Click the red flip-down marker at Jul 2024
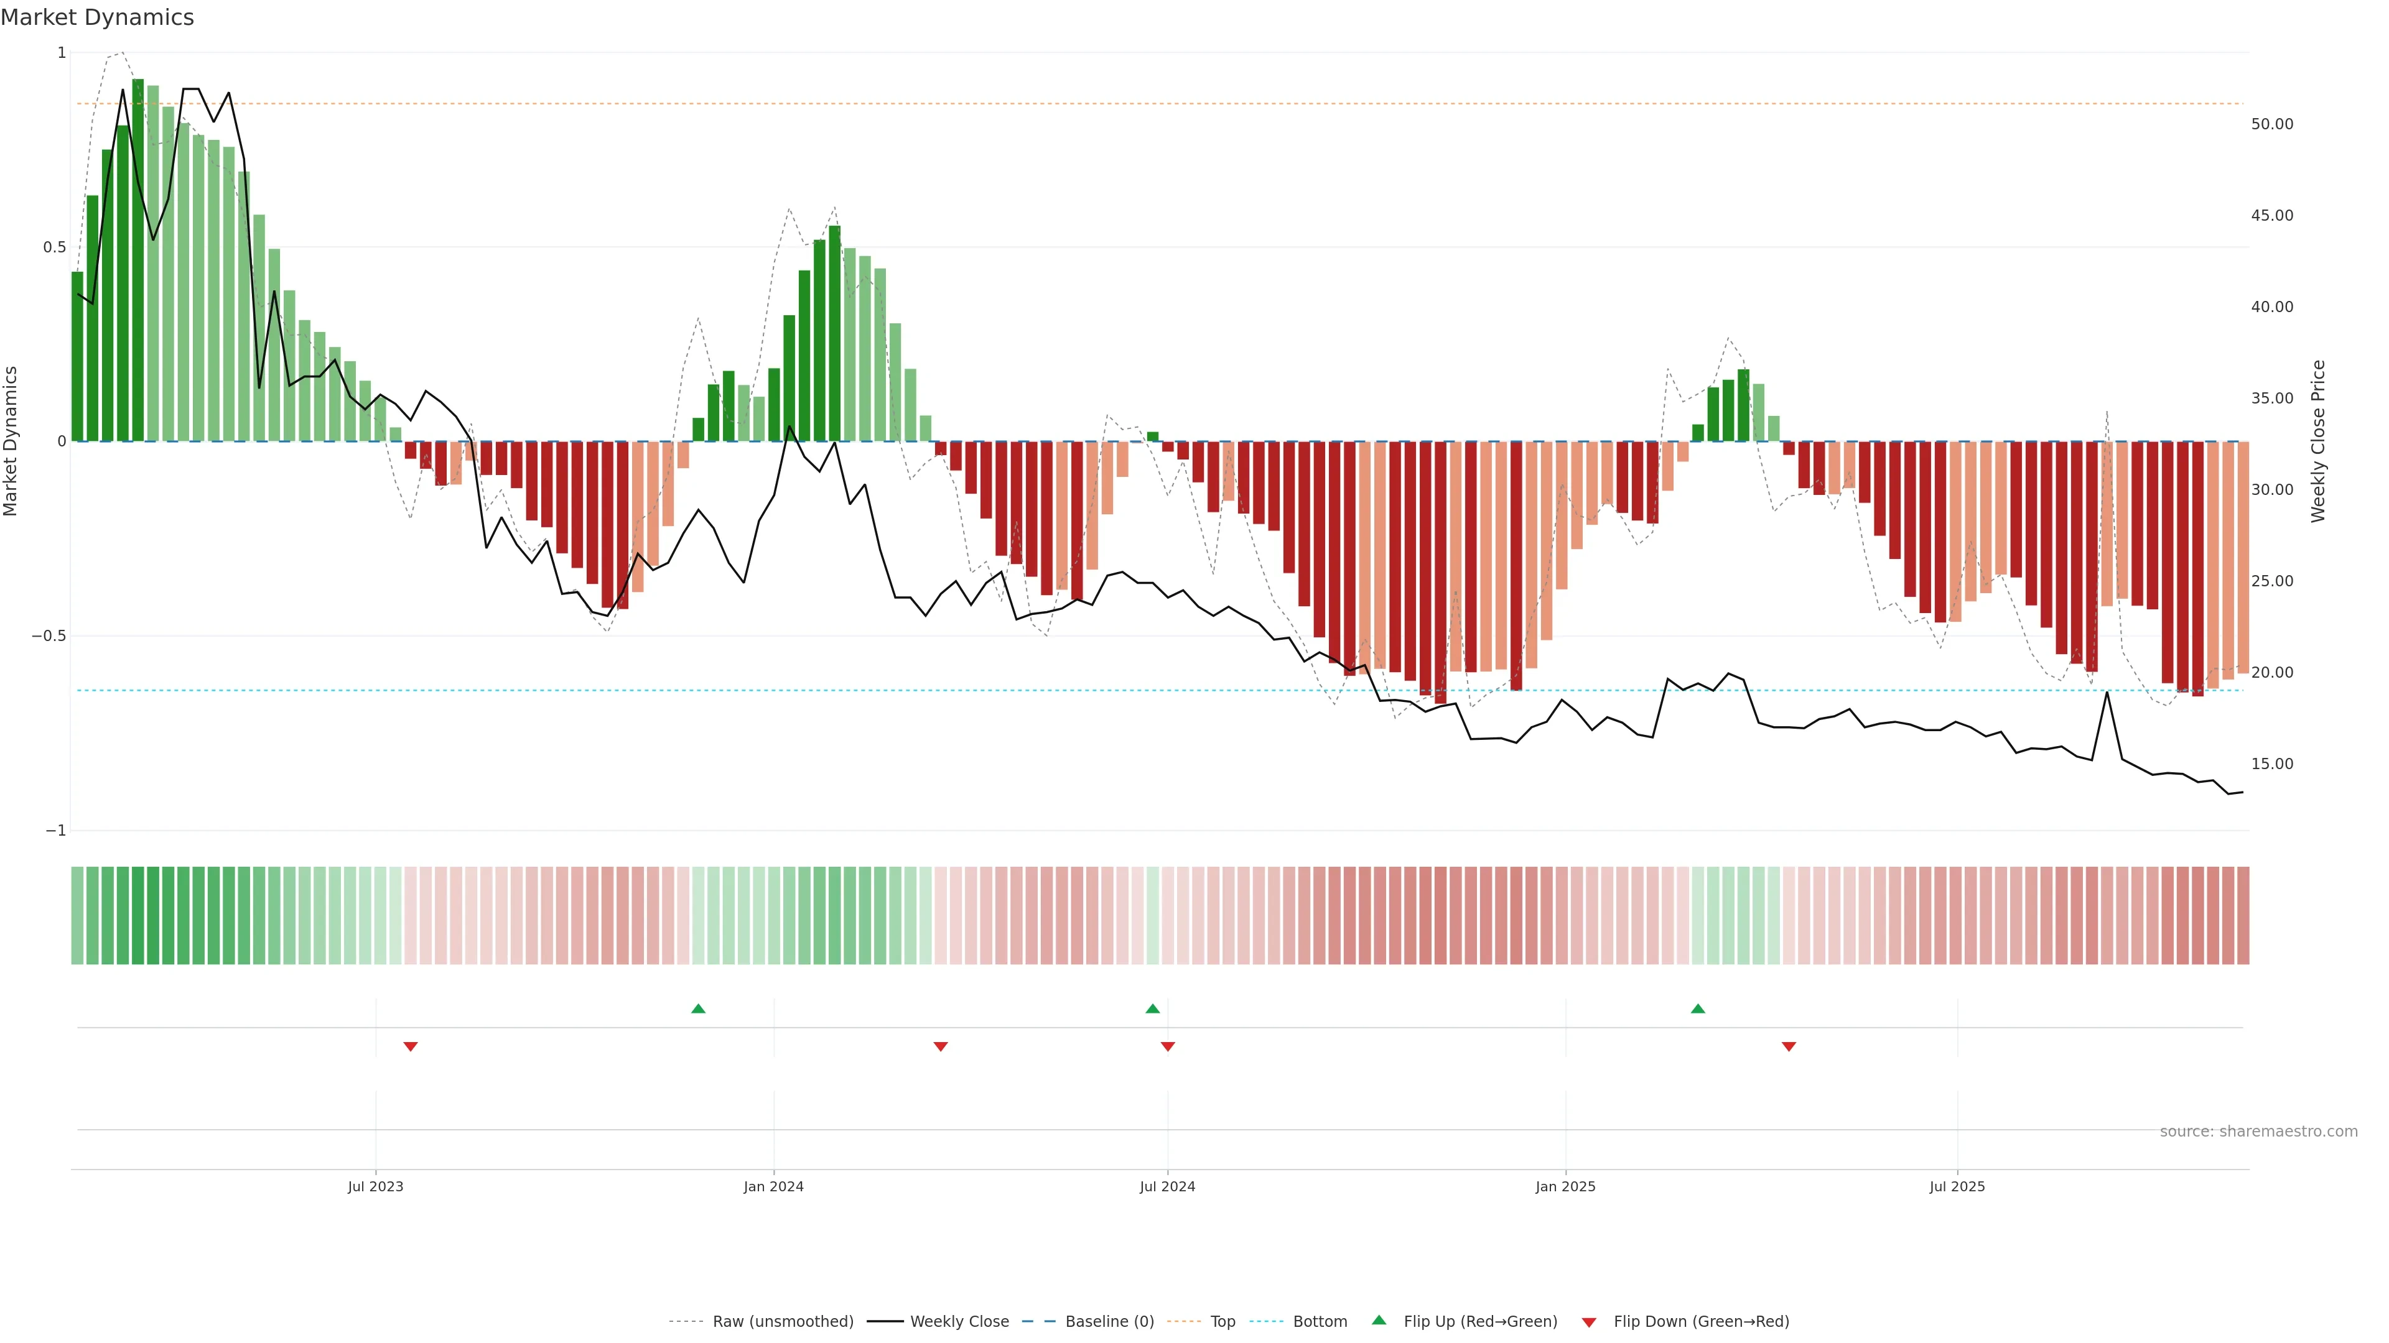2389x1343 pixels. pyautogui.click(x=1168, y=1046)
